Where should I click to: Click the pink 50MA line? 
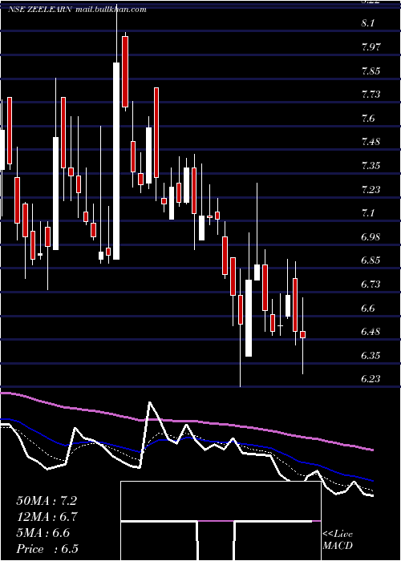pyautogui.click(x=186, y=422)
